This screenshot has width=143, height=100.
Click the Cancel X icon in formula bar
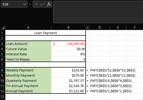point(36,4)
